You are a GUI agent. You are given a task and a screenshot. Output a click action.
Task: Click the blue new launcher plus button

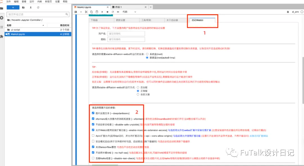tap(13, 8)
